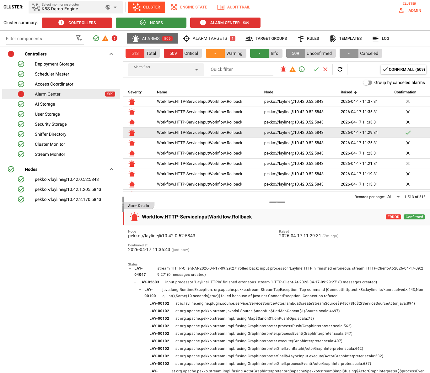Toggle the green OK status component filter
Image resolution: width=430 pixels, height=373 pixels.
96,38
